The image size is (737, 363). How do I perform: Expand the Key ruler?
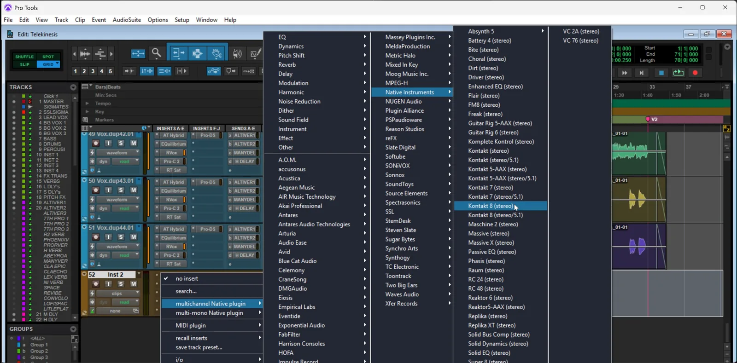coord(87,112)
